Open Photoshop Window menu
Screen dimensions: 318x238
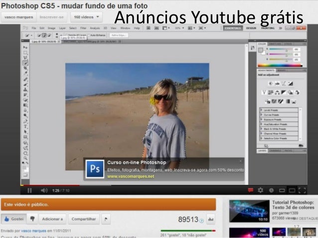125,28
